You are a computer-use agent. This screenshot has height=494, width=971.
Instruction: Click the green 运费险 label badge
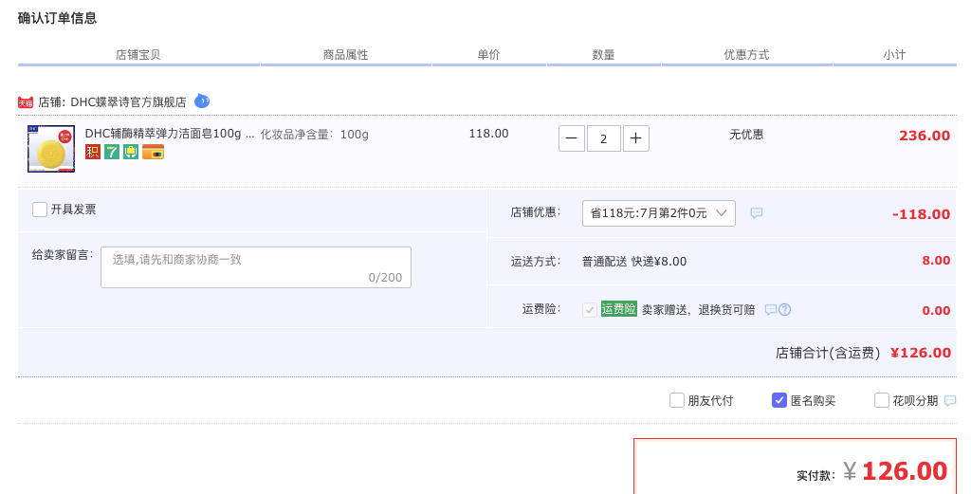pos(618,309)
